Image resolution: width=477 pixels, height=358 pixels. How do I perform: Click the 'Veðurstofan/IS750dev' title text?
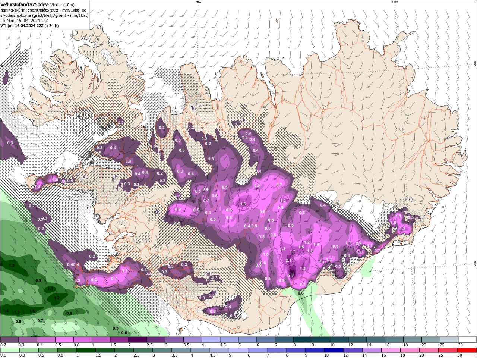[24, 4]
